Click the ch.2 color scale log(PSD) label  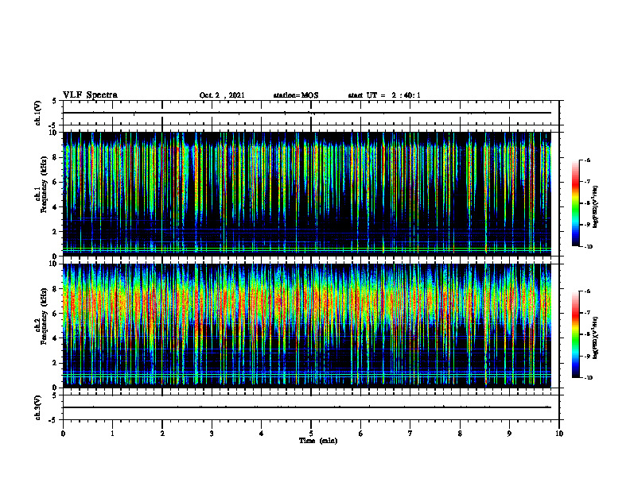pos(597,337)
